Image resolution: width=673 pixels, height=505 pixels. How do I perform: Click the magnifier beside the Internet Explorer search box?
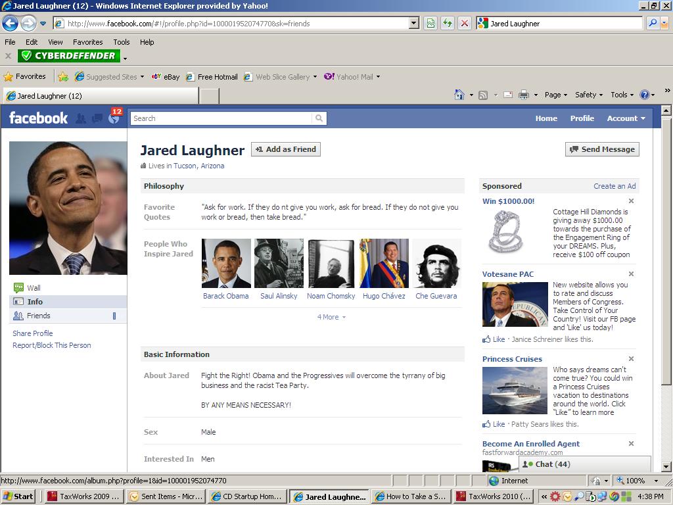tap(653, 23)
